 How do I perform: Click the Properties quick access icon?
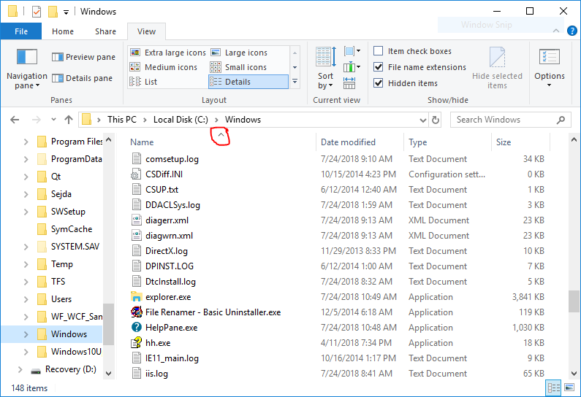pos(37,12)
